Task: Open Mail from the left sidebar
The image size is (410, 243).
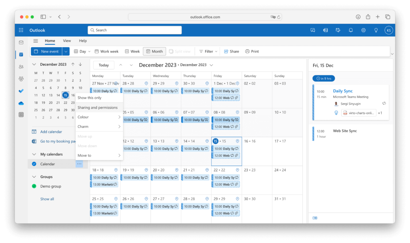Action: click(21, 42)
